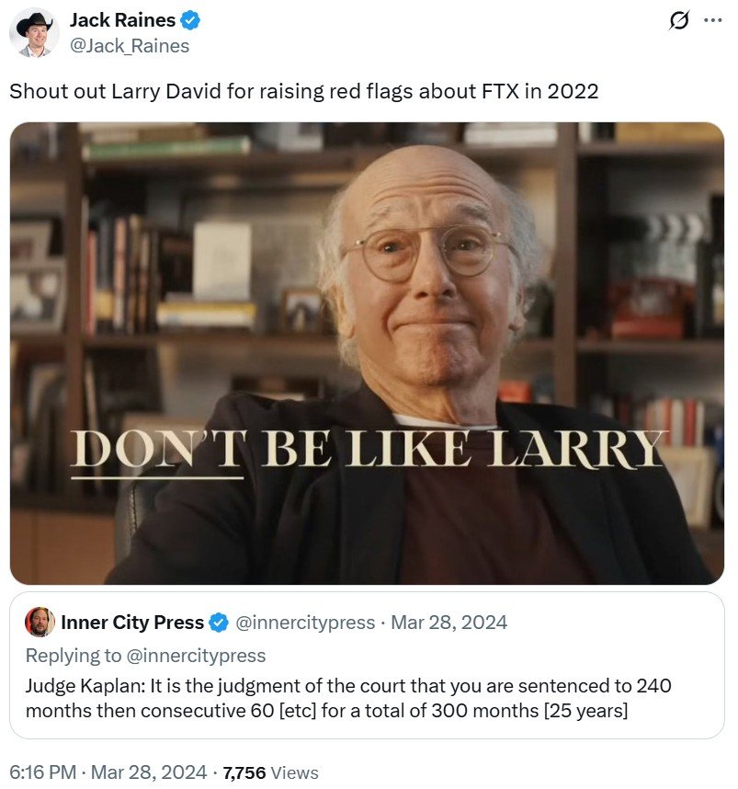This screenshot has width=738, height=789.
Task: Open Inner City Press account name
Action: pyautogui.click(x=132, y=623)
